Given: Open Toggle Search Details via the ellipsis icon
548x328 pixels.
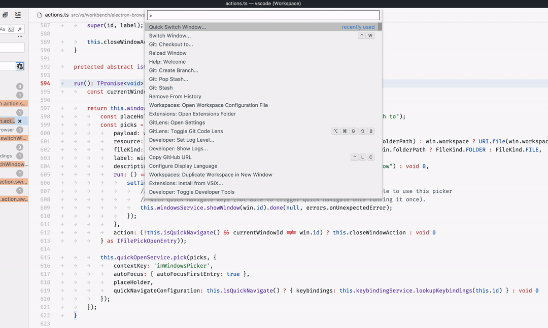Looking at the screenshot, I should coord(20,36).
